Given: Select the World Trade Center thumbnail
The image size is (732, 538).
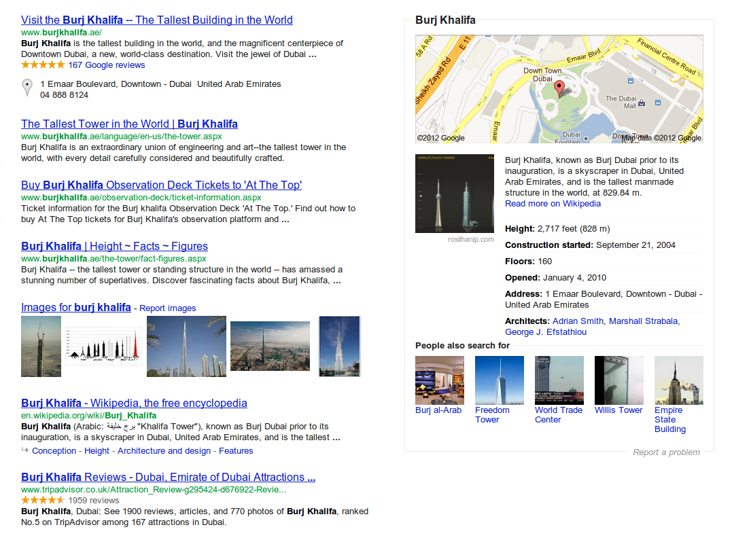Looking at the screenshot, I should pyautogui.click(x=559, y=380).
